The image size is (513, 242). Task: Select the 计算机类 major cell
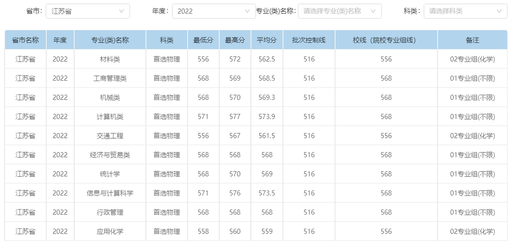pos(110,117)
